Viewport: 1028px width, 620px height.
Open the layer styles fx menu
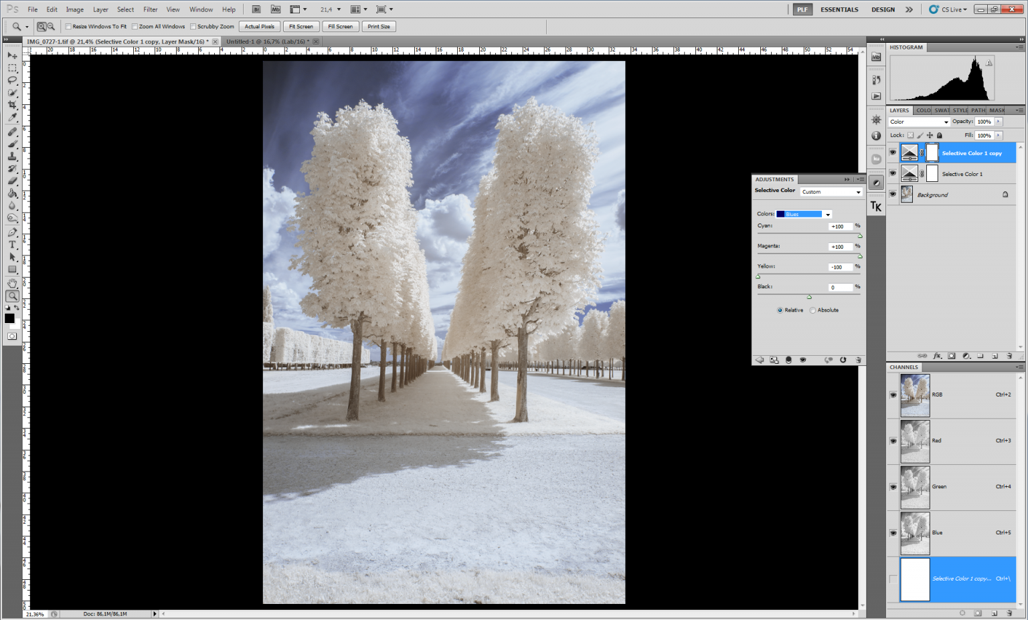click(x=937, y=356)
